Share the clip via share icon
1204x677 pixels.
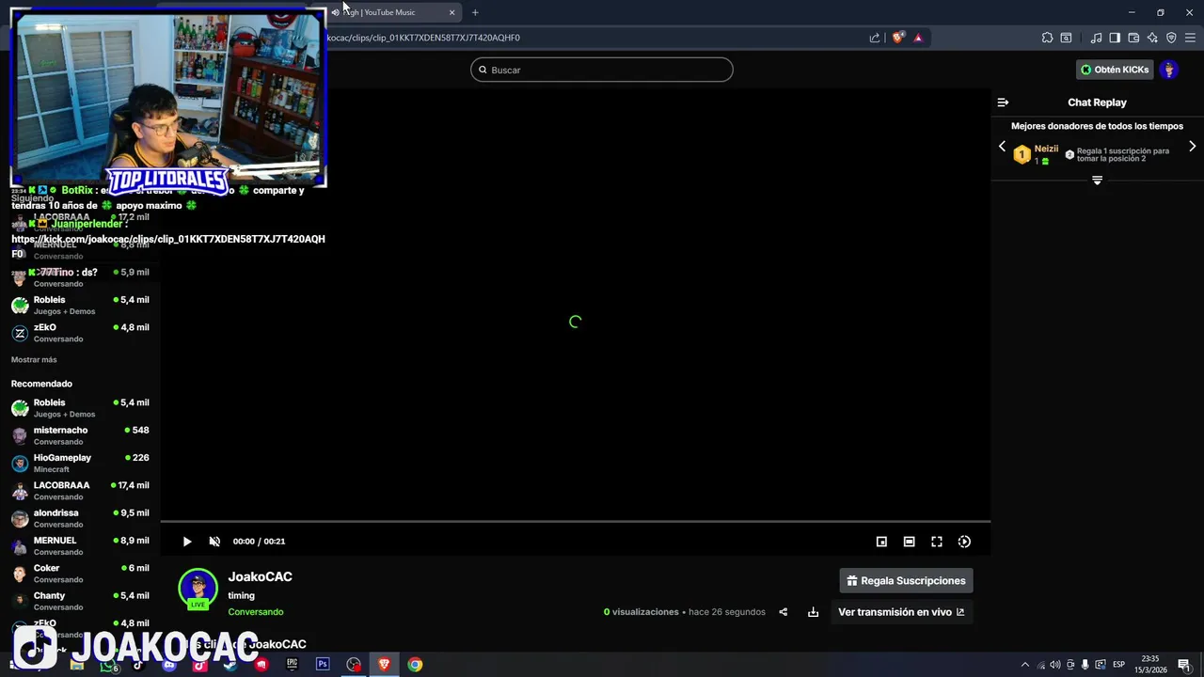click(x=783, y=612)
